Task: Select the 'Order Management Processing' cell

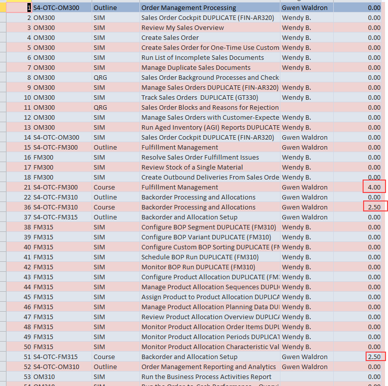Action: point(210,7)
